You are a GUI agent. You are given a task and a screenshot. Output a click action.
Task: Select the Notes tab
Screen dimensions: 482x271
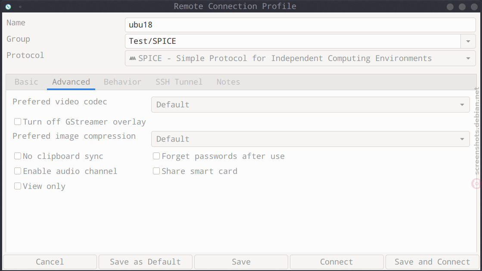pyautogui.click(x=228, y=82)
